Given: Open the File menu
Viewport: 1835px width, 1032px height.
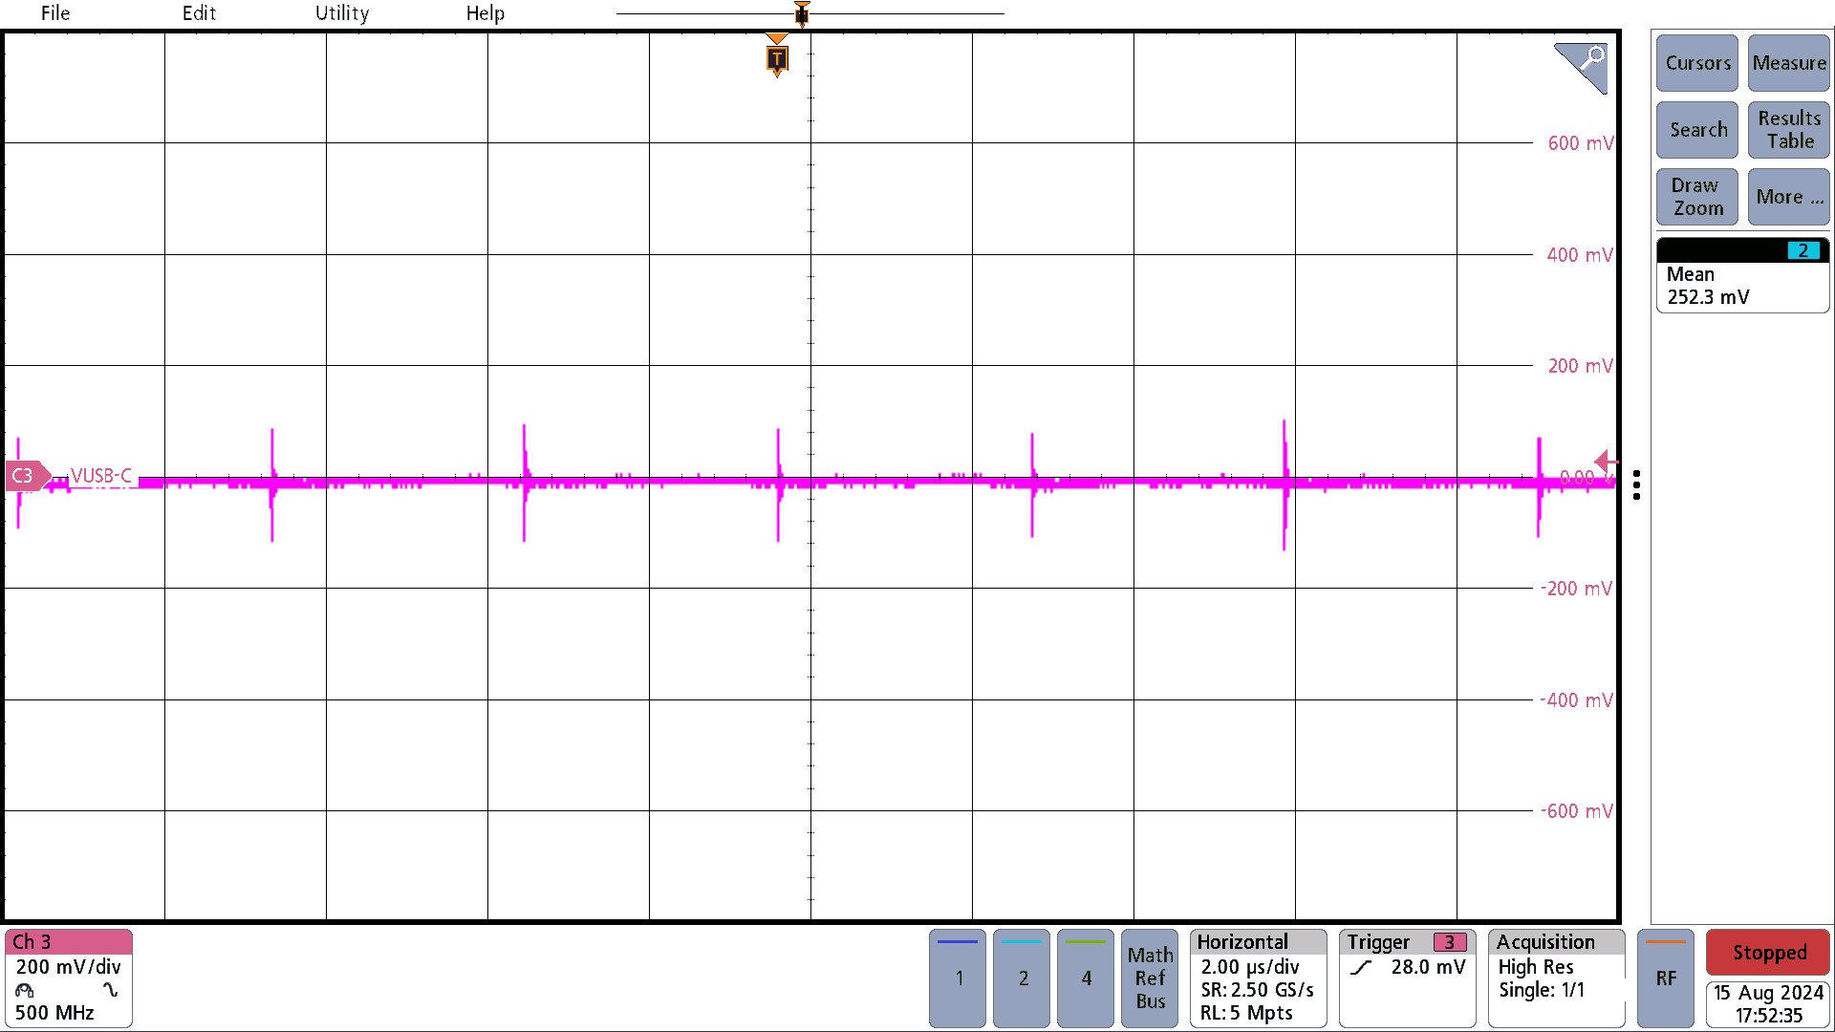Looking at the screenshot, I should coord(54,13).
